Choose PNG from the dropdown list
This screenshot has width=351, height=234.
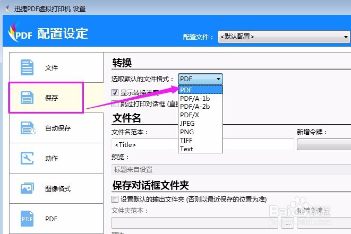tap(200, 132)
